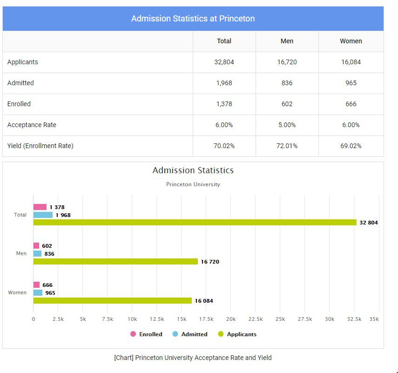Click the 72.01% men yield cell
The image size is (398, 373).
pyautogui.click(x=287, y=146)
